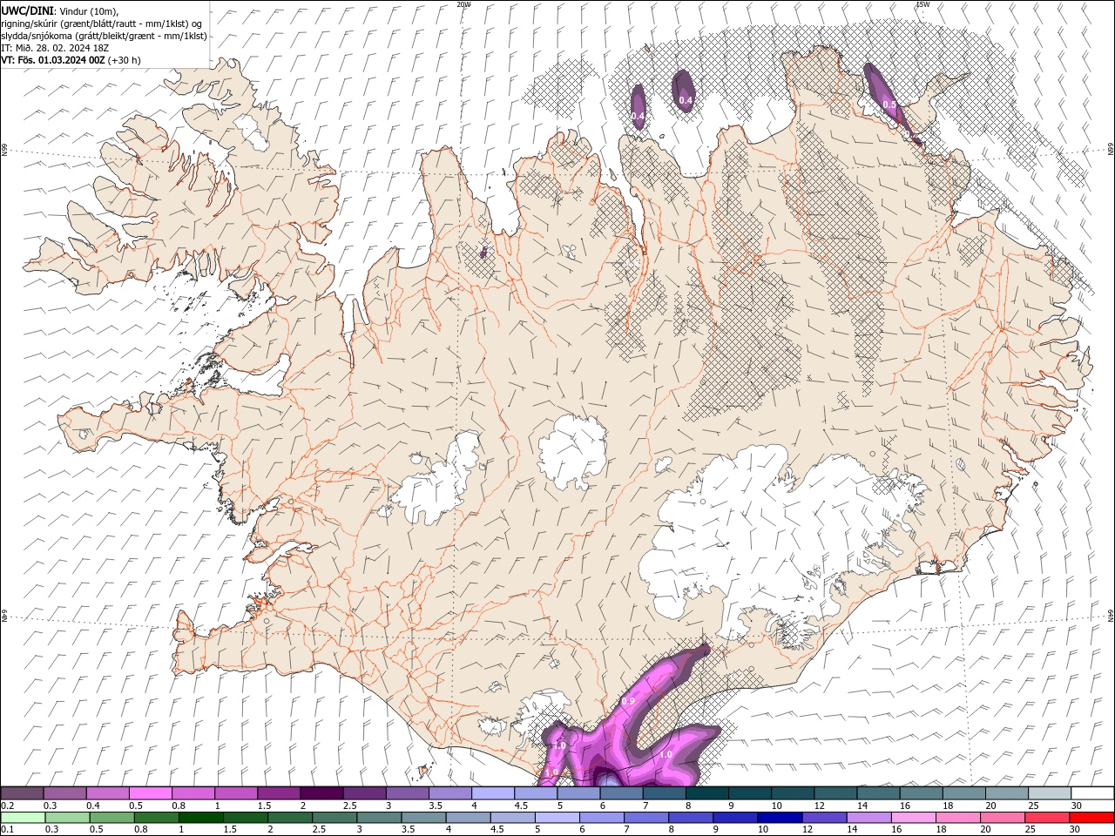Click the 0.5 value in the northeast purple patch

889,104
